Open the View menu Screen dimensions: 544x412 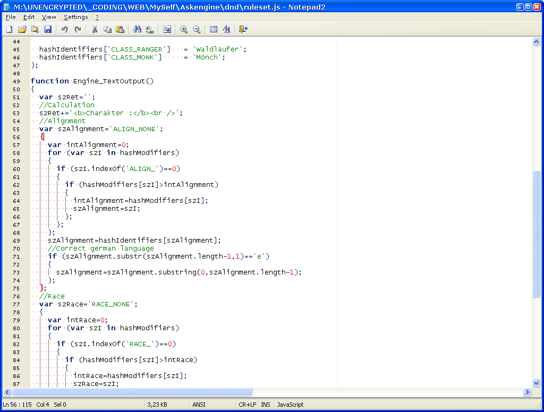click(x=49, y=17)
